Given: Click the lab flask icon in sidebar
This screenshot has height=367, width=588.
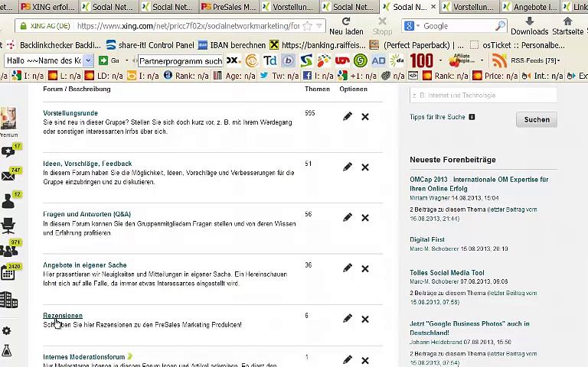Looking at the screenshot, I should [7, 351].
